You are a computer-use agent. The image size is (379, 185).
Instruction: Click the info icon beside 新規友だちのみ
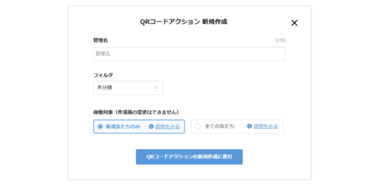(151, 127)
